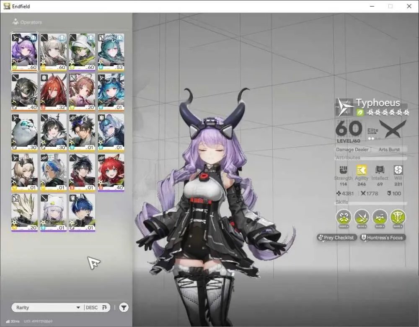419x327 pixels.
Task: Select the white cat-hat operator card
Action: [x=53, y=213]
